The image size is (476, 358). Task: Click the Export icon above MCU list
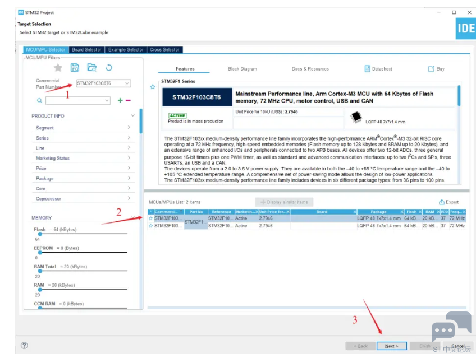[442, 202]
